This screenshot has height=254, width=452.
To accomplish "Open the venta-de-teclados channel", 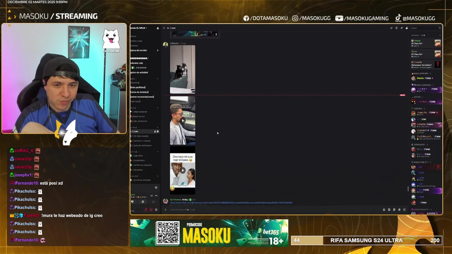I will click(x=139, y=92).
